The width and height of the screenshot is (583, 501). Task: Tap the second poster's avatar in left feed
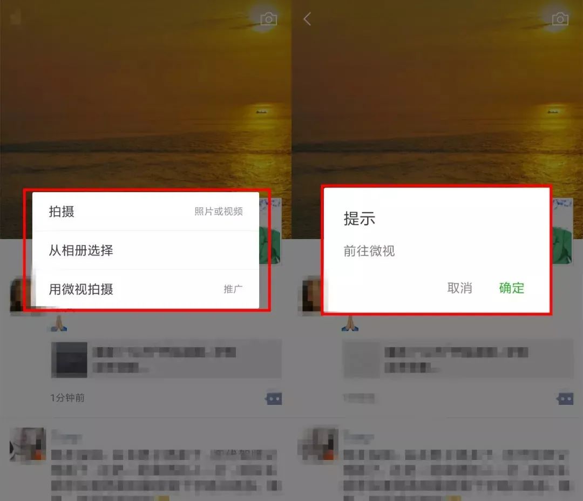28,444
